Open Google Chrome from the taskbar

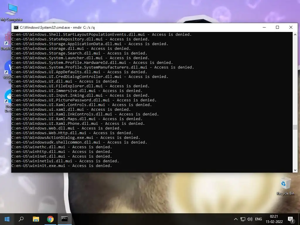[50, 219]
